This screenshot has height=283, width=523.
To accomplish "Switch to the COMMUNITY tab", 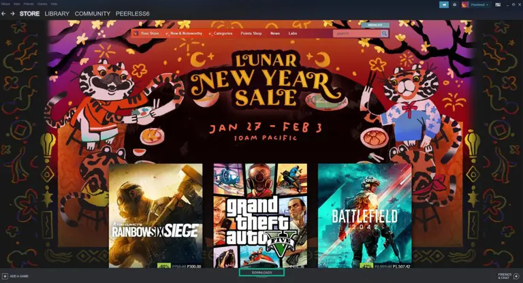I will 93,14.
